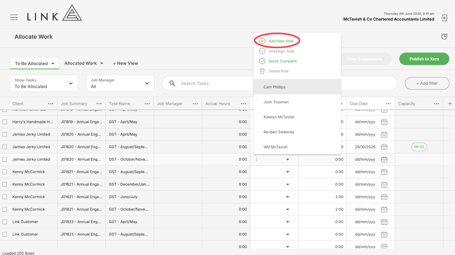Tick checkbox for Kenny McCormick GST December/January

coord(5,184)
